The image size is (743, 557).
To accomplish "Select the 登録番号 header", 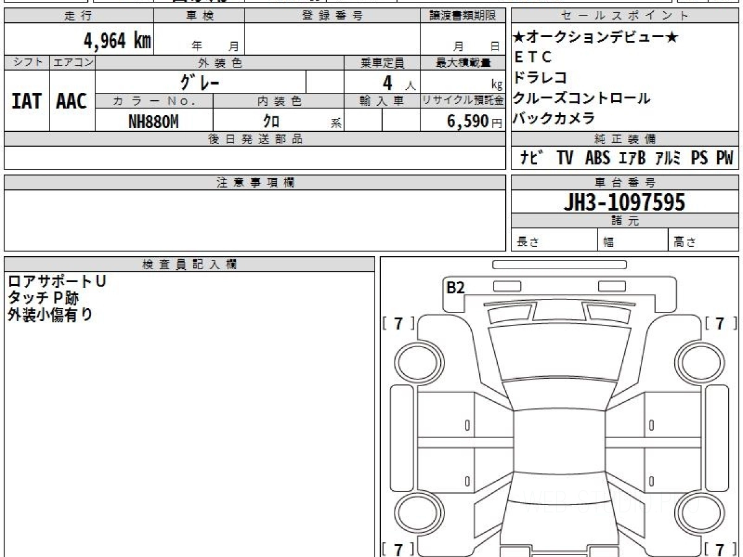I will click(332, 16).
